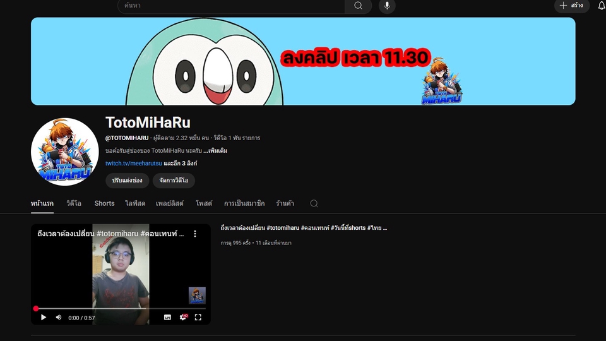Switch to the วิดีโอ videos tab
This screenshot has height=341, width=606.
[x=74, y=203]
